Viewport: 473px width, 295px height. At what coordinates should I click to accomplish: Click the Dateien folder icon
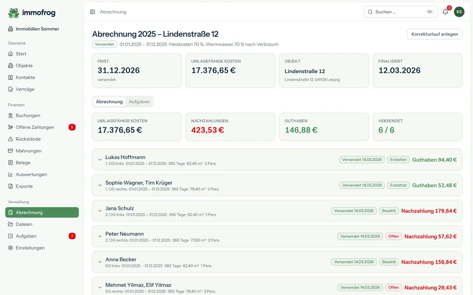tap(11, 224)
